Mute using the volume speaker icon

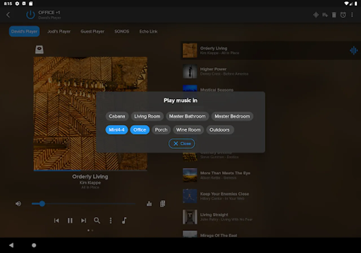tap(18, 204)
